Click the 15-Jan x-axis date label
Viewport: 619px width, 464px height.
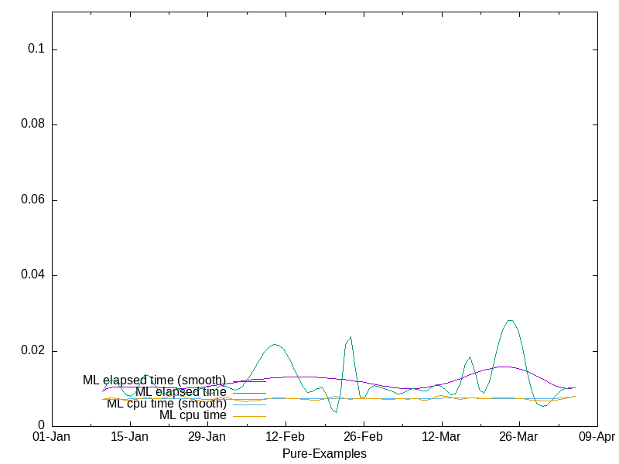click(x=130, y=437)
